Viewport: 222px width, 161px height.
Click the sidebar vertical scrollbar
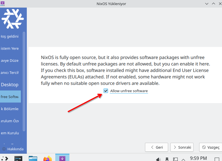24,81
